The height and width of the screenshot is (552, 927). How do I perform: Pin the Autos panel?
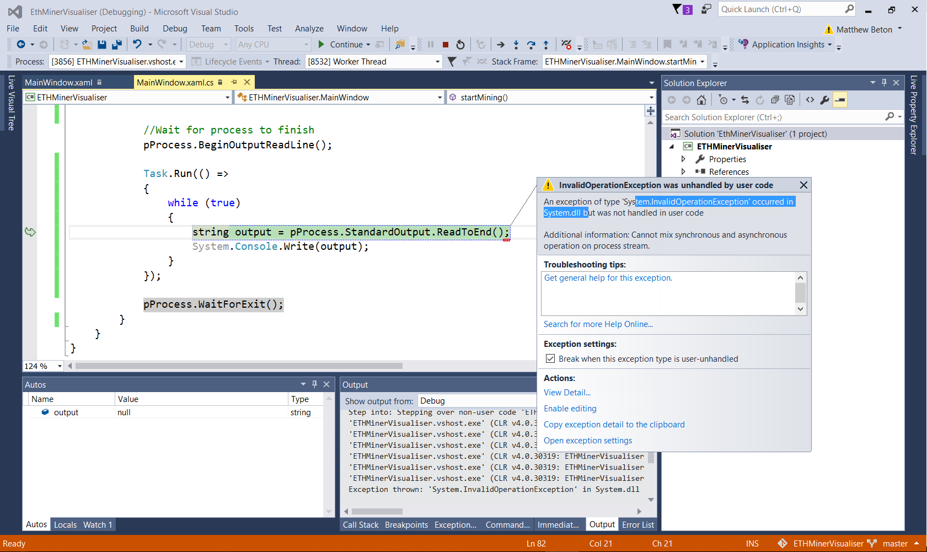click(314, 384)
